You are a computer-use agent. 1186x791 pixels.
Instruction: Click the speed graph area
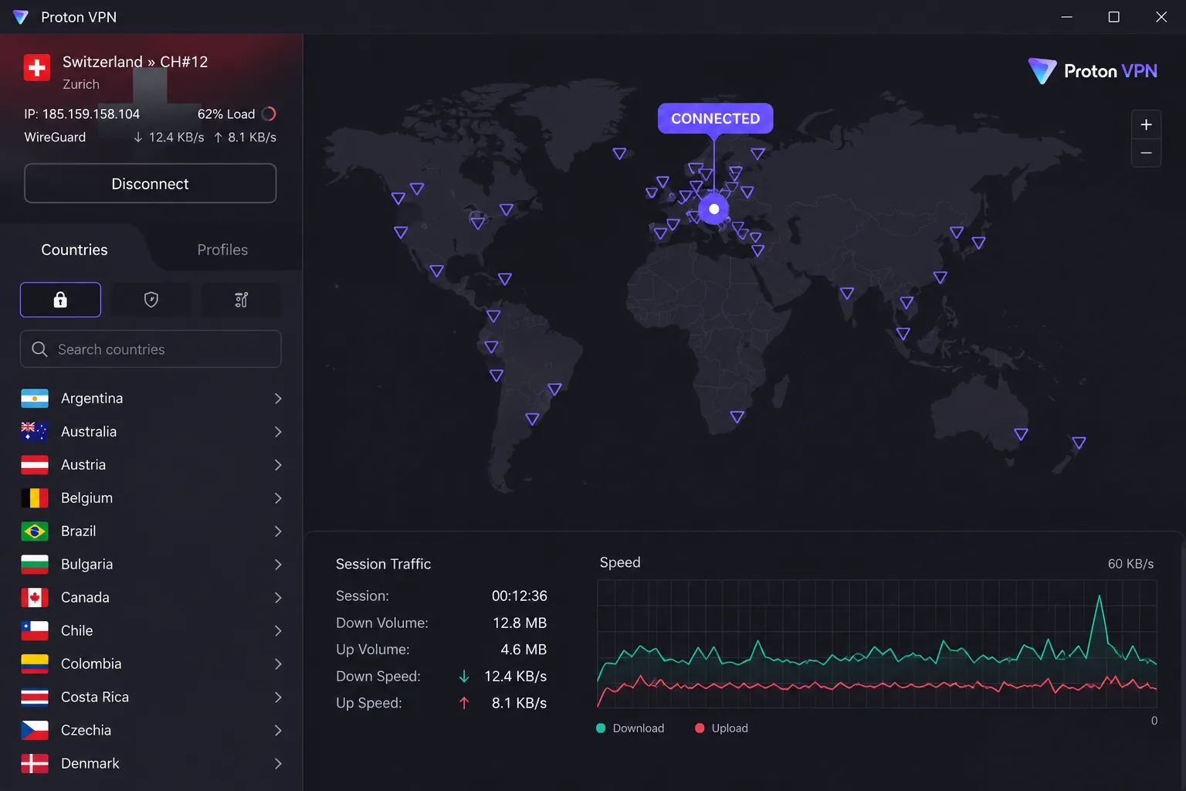coord(877,643)
